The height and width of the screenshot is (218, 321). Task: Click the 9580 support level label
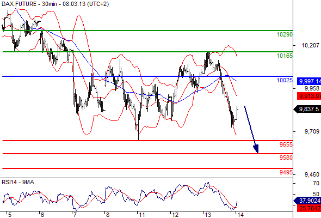pyautogui.click(x=286, y=158)
